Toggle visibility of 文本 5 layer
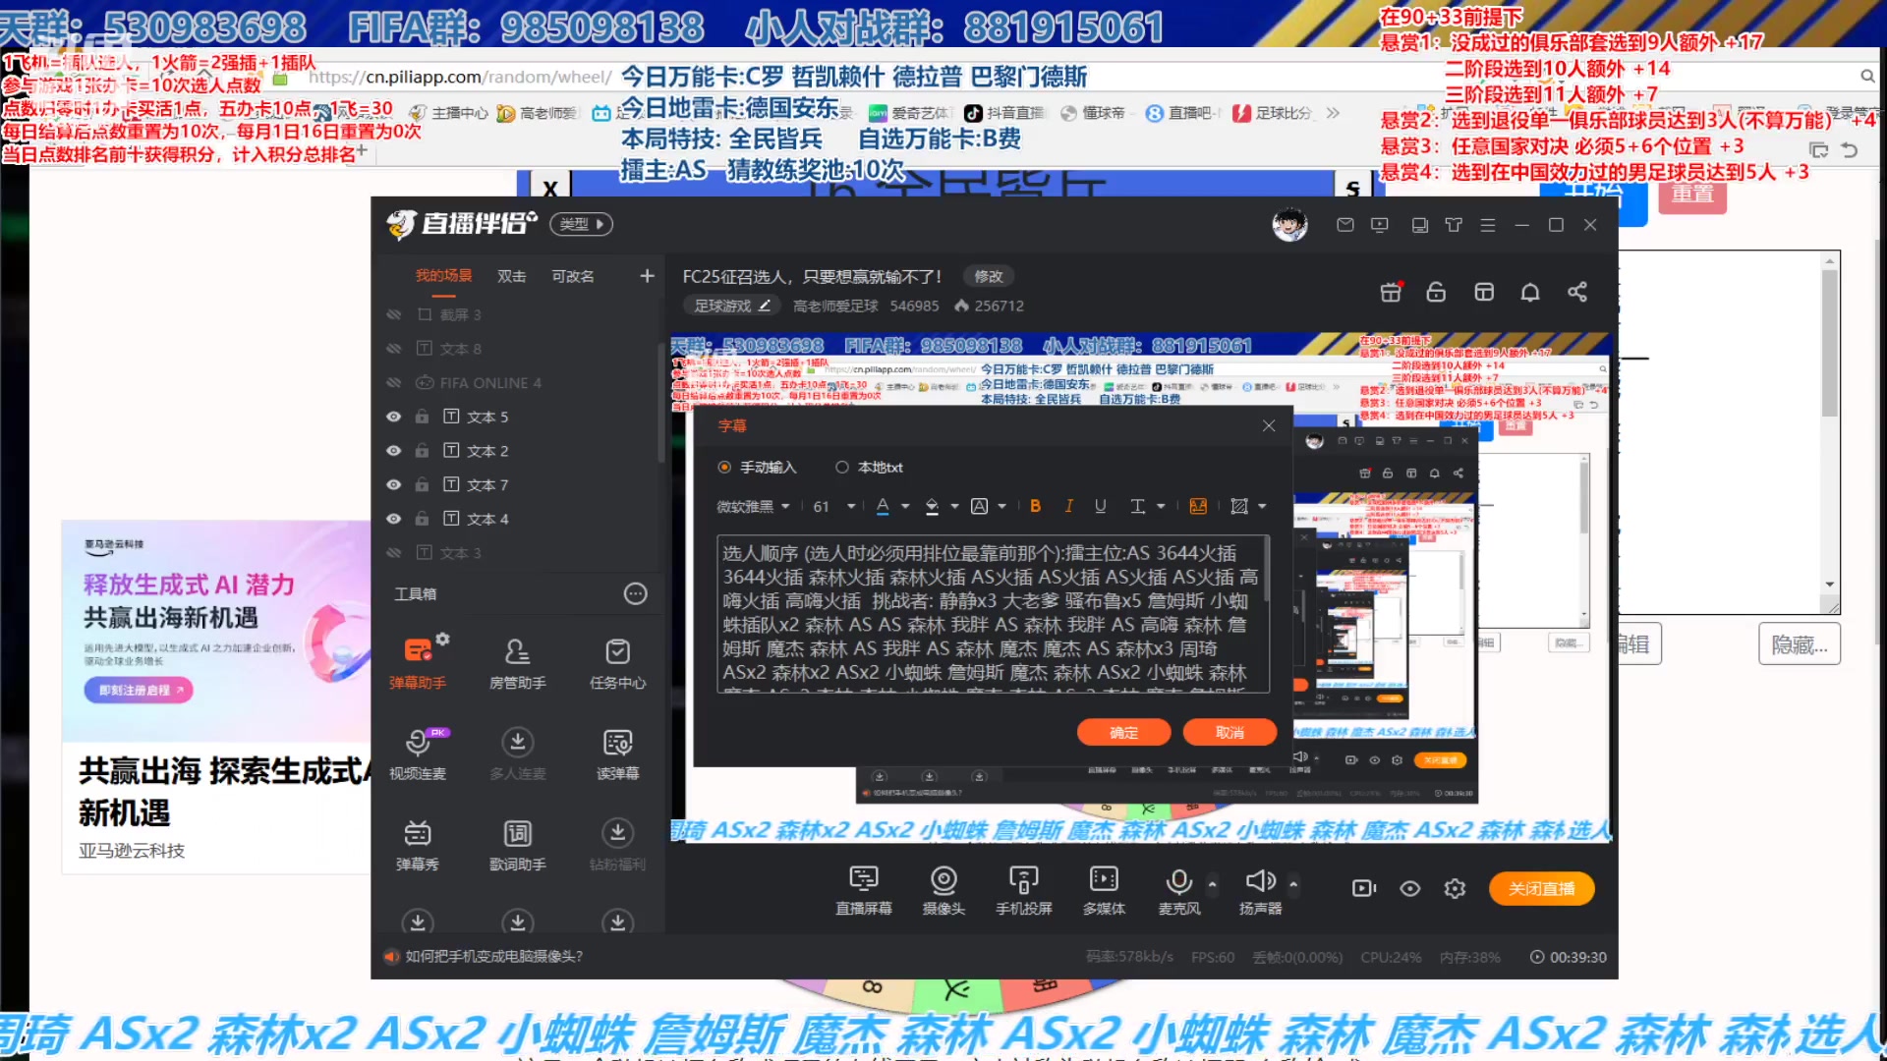Screen dimensions: 1887x1061 click(393, 417)
